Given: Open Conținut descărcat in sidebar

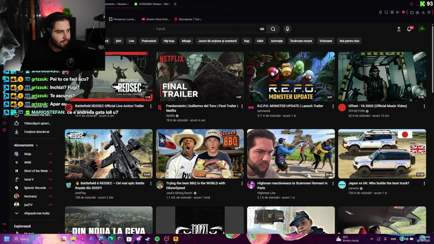Looking at the screenshot, I should click(x=33, y=132).
